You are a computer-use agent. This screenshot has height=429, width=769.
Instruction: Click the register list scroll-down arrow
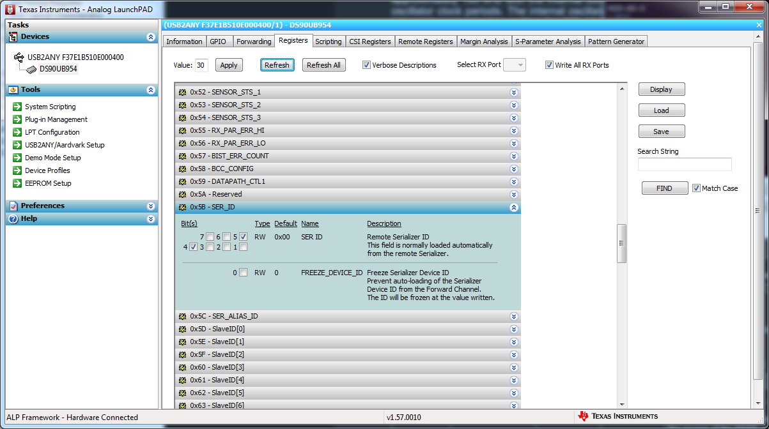point(621,403)
